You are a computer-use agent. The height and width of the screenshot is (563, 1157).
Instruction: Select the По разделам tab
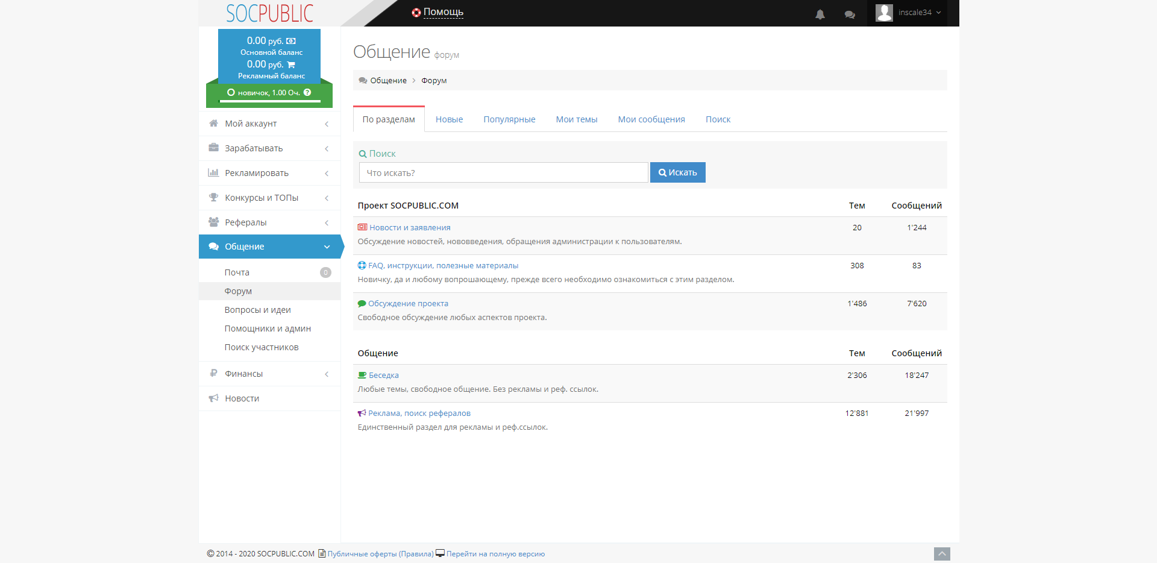click(x=389, y=119)
